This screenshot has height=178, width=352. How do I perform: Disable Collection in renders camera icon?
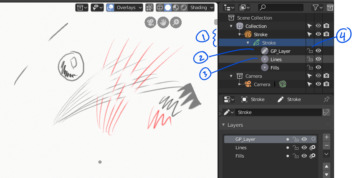click(327, 26)
